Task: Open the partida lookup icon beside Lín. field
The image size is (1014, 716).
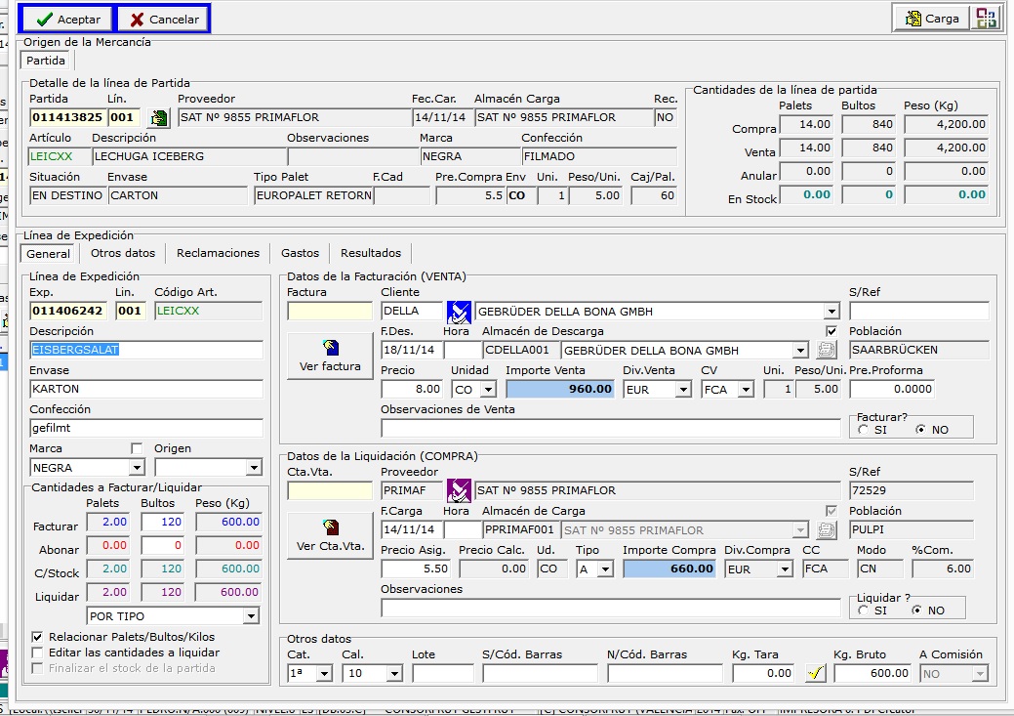Action: coord(157,118)
